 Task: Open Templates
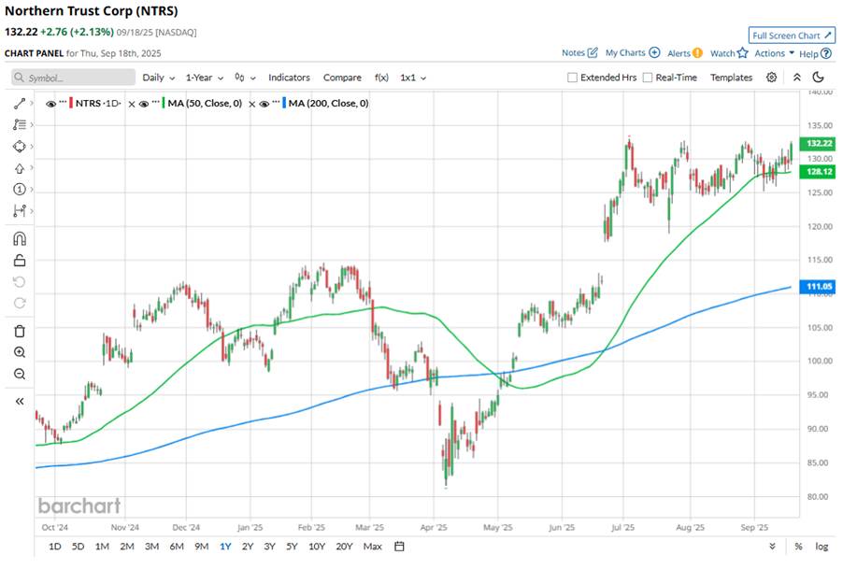pos(731,78)
